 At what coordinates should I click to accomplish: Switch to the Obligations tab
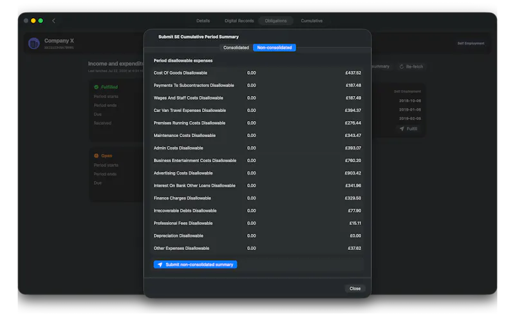coord(276,21)
